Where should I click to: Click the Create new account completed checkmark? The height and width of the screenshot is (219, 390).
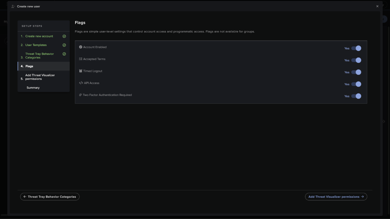tap(64, 36)
